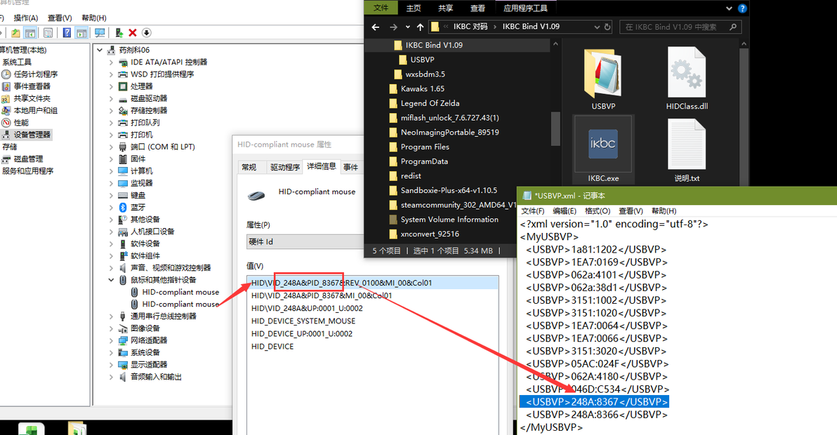
Task: Open Explorer recent locations dropdown arrow
Action: (408, 27)
